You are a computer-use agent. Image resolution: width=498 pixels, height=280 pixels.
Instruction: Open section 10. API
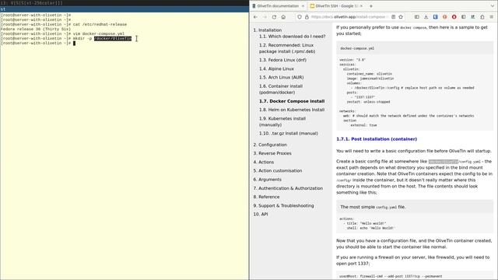click(261, 215)
